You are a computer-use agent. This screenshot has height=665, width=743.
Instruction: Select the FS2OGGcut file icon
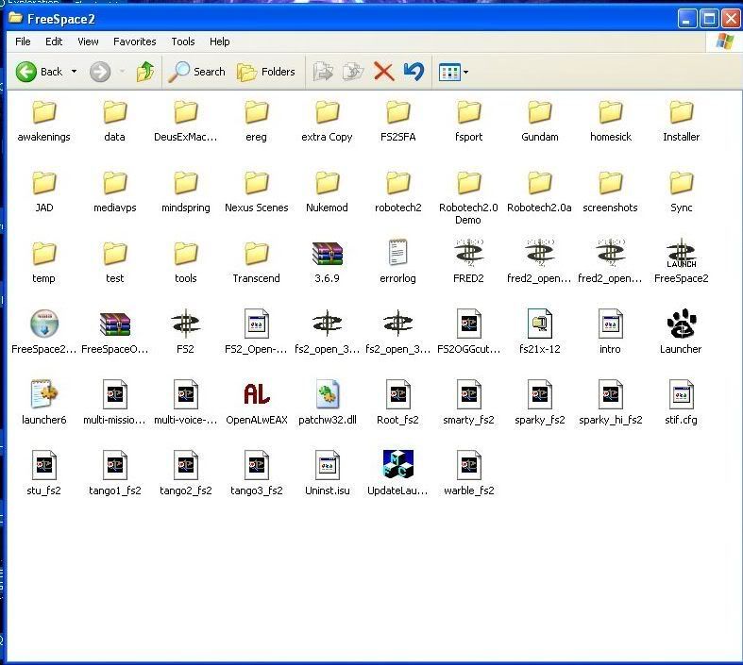468,333
